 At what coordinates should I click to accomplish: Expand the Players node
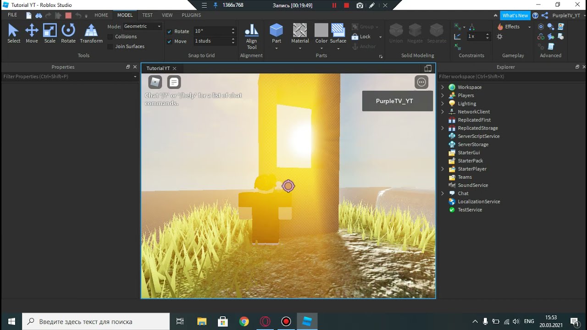click(x=443, y=95)
